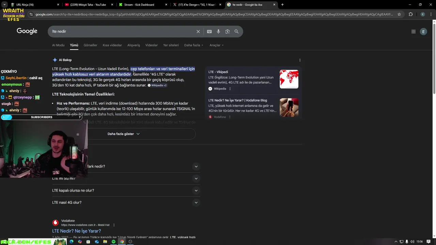Open the Alışveriş tab
The width and height of the screenshot is (436, 245).
(134, 45)
